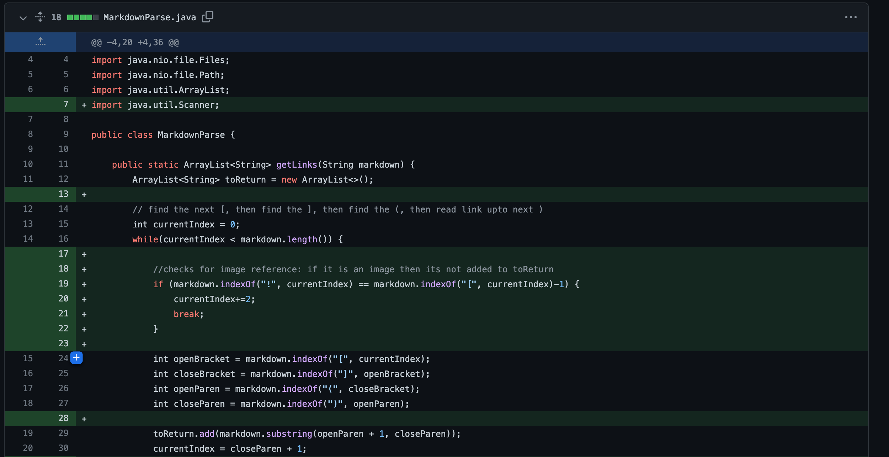Click the 'import java.nio.file.Files;' line
The image size is (889, 457).
coord(161,60)
